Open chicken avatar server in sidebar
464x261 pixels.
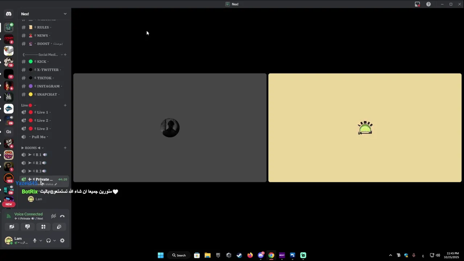[9, 50]
